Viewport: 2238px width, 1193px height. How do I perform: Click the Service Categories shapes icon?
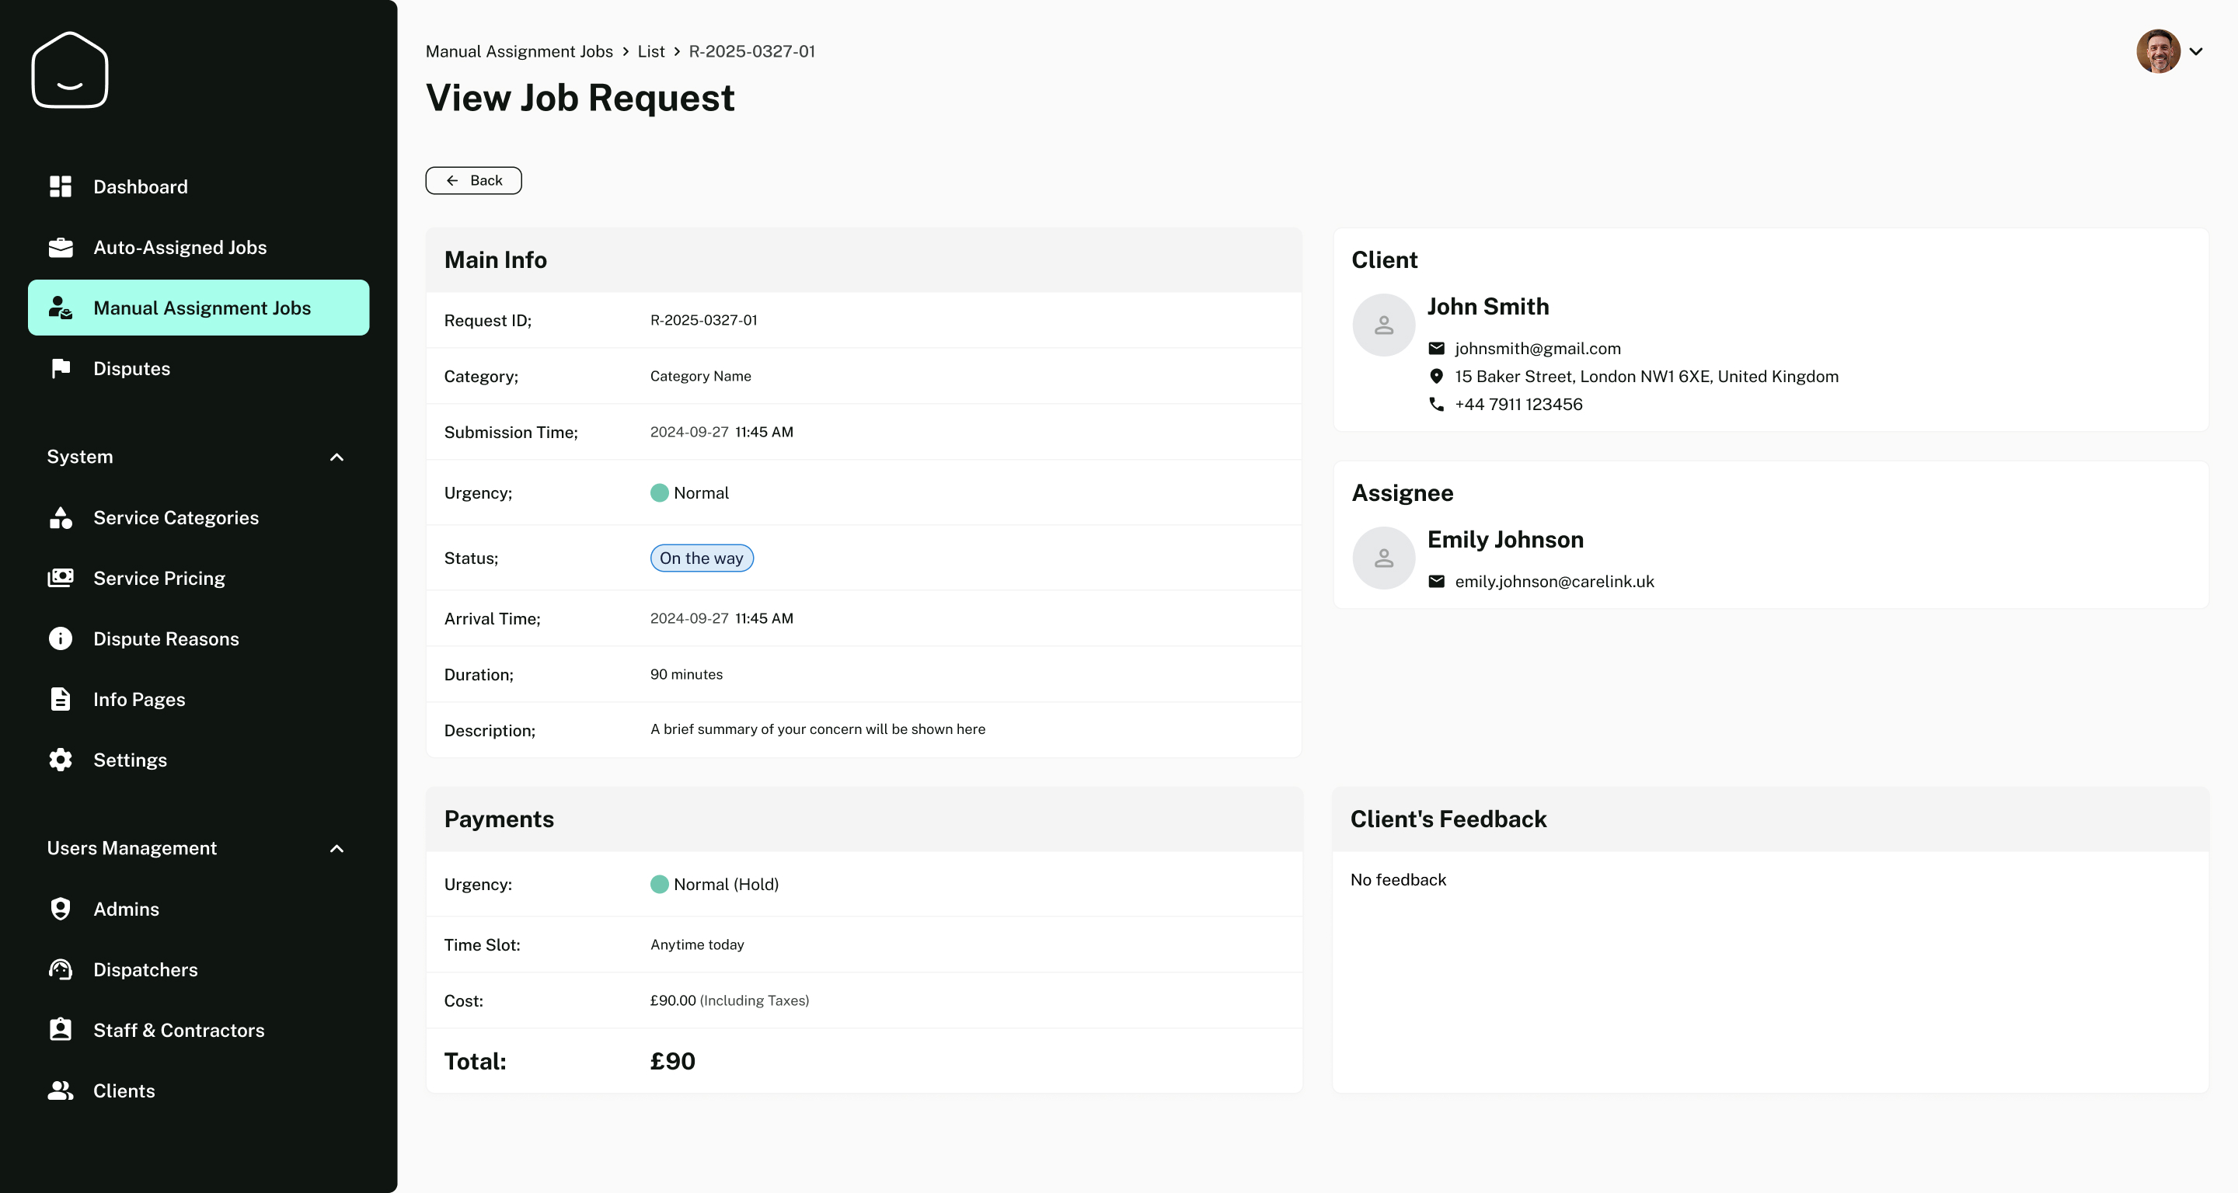click(61, 517)
